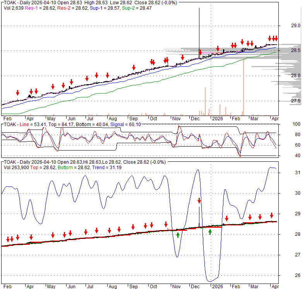Click the 80 level on the oscillator axis
The image size is (302, 289).
[297, 135]
